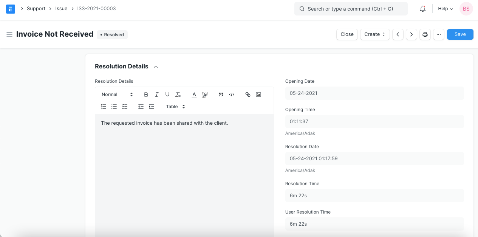The image size is (478, 237).
Task: Clear text formatting in editor
Action: (x=178, y=94)
